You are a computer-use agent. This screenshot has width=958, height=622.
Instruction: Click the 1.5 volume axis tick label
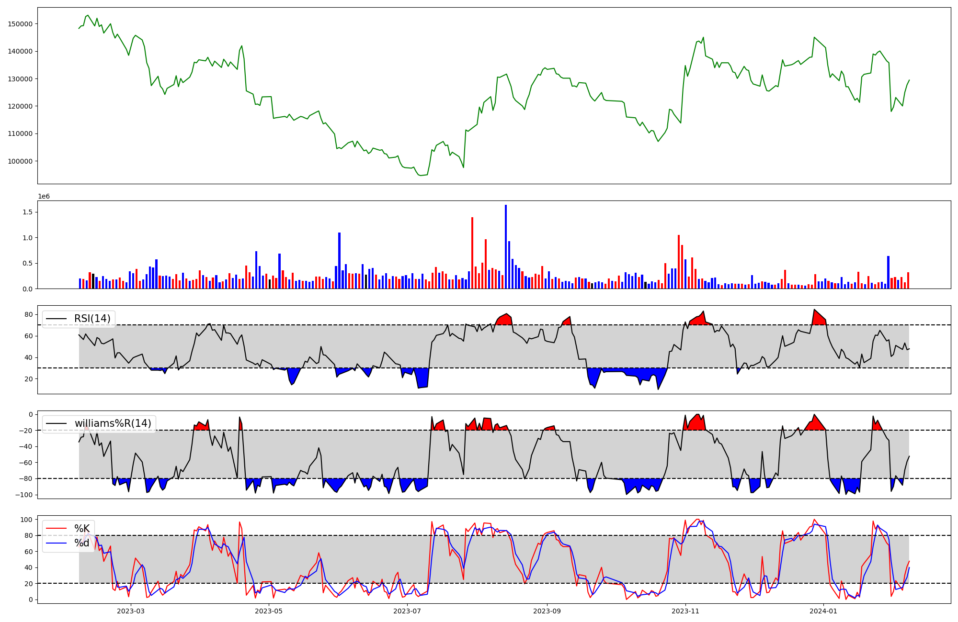[x=27, y=212]
